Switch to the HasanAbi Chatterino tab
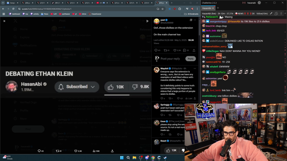Screen dimensions: 287x161 click(207, 8)
